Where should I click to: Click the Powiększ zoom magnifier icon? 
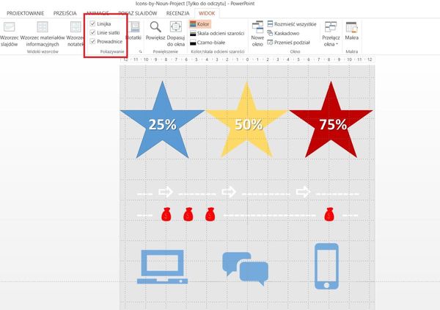pyautogui.click(x=155, y=29)
